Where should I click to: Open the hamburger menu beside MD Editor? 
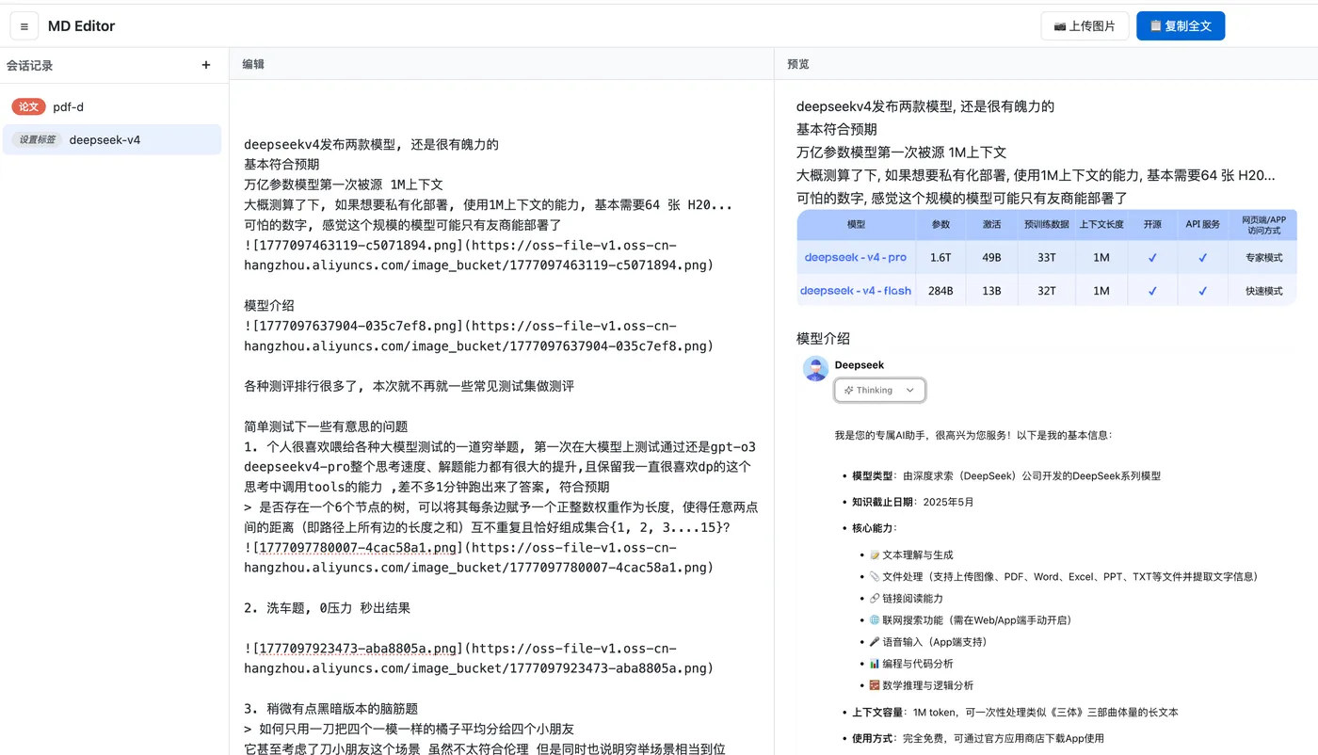(24, 26)
